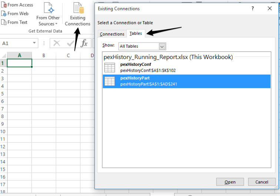Cancel formula entry with X icon

tap(57, 43)
